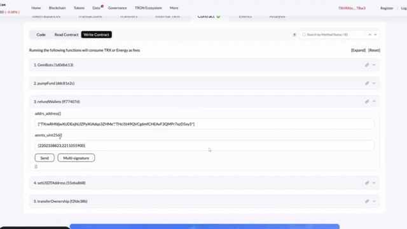Click the 2. pumpFund function title
407x229 pixels.
coord(54,83)
